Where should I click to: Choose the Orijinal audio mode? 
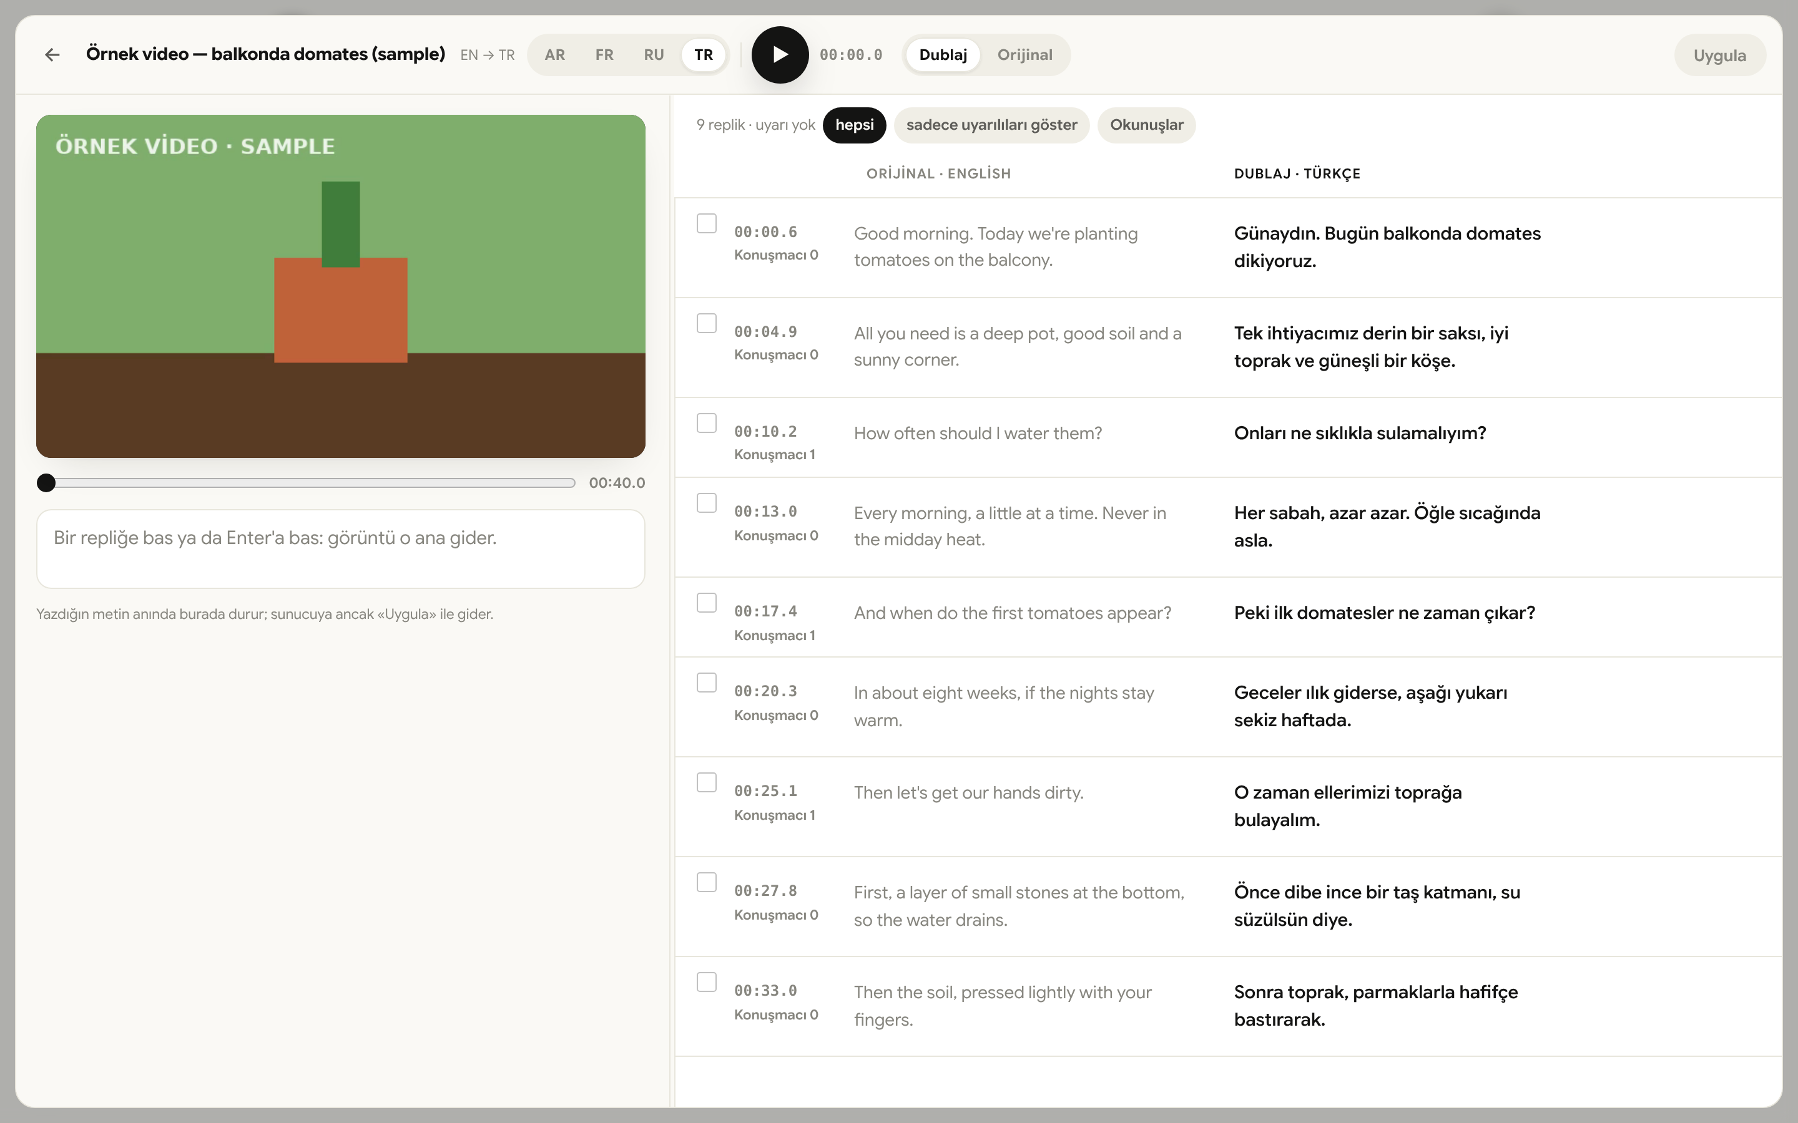[1024, 54]
